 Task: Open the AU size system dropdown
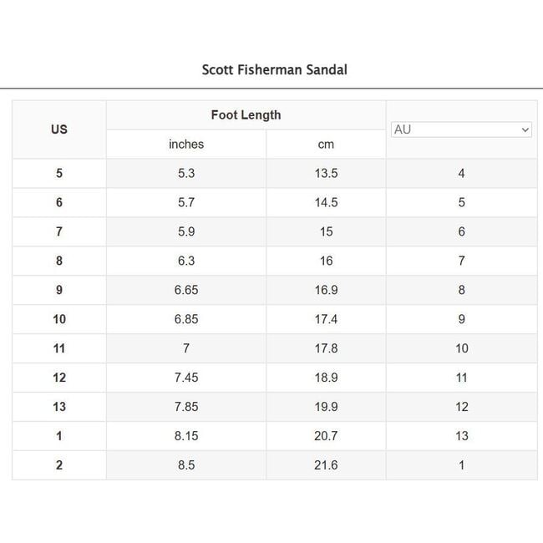(461, 129)
